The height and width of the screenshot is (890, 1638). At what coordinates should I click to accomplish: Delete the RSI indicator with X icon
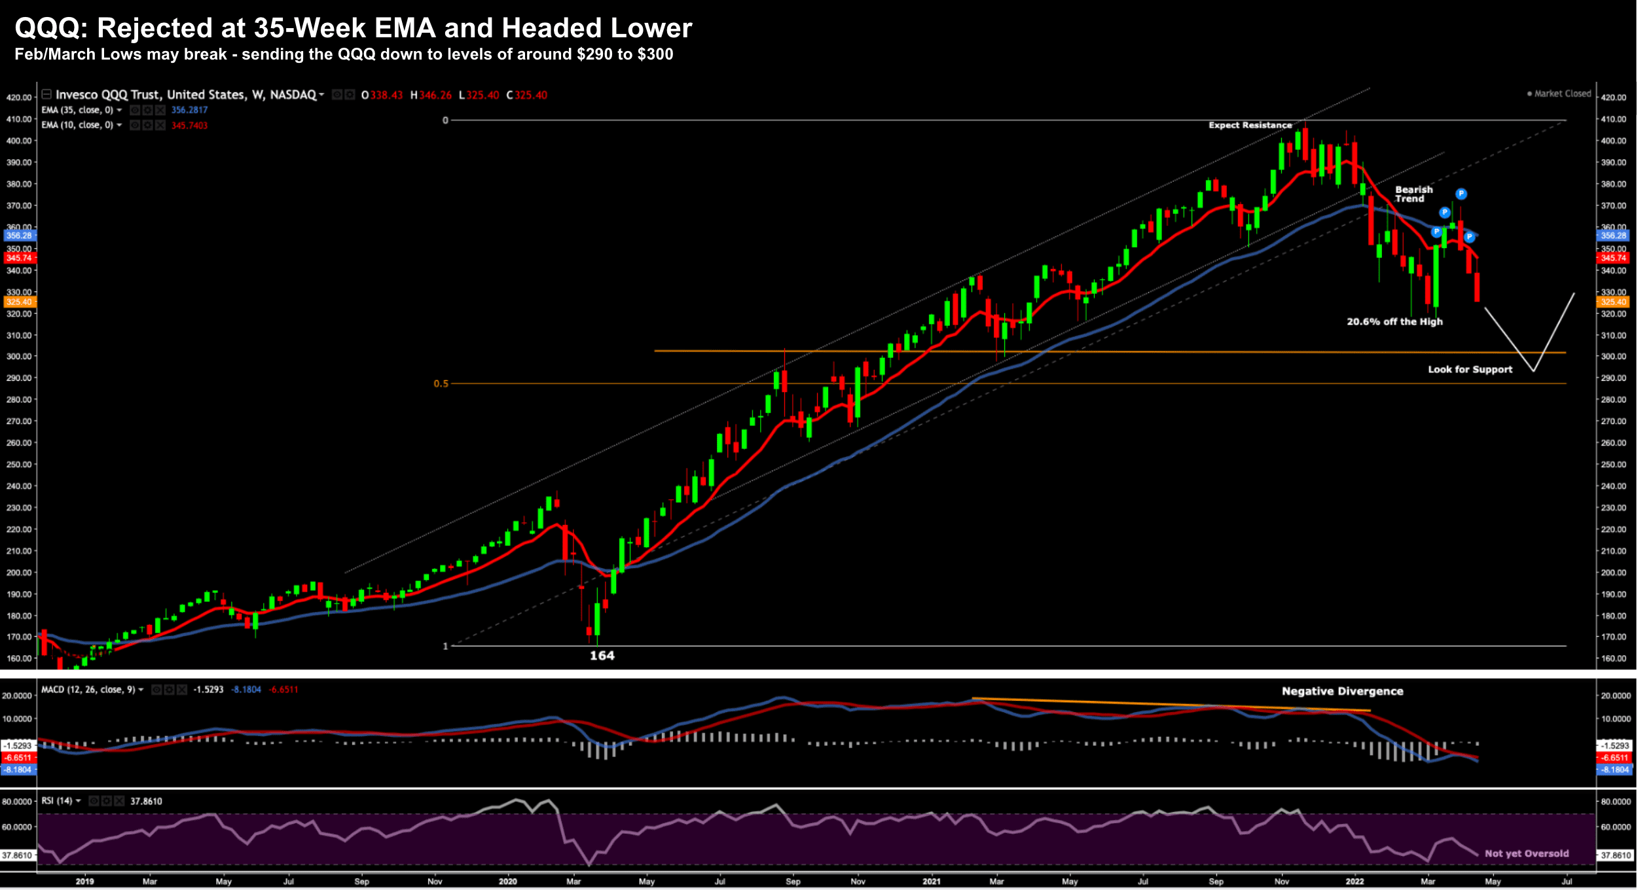tap(118, 801)
